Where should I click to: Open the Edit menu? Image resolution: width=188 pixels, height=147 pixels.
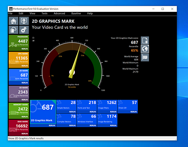pos(21,13)
